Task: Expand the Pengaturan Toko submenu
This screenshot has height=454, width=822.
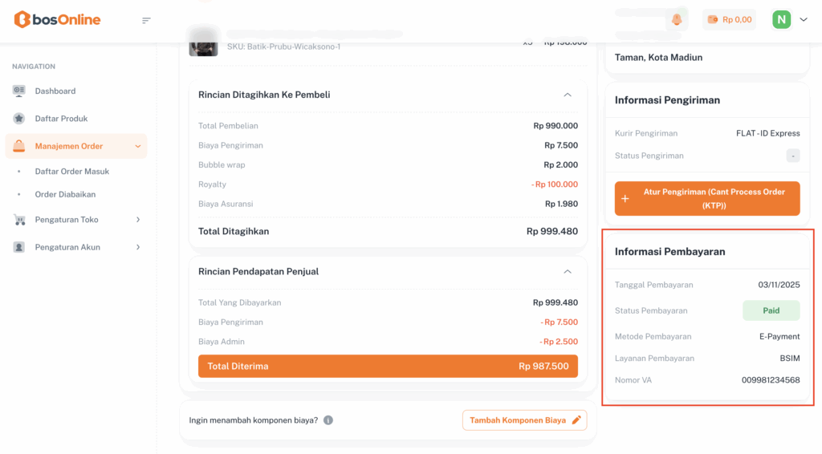Action: [138, 220]
